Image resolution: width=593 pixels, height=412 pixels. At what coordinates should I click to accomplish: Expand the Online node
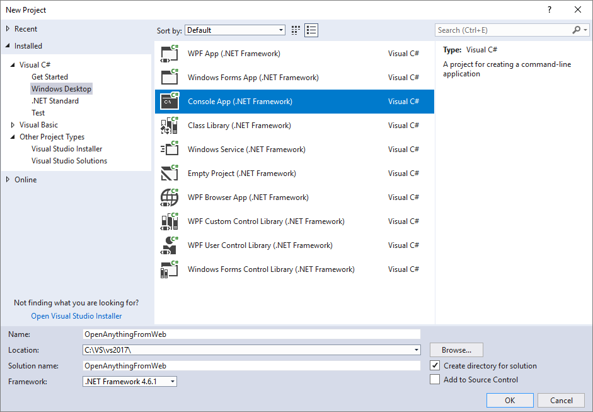coord(8,179)
